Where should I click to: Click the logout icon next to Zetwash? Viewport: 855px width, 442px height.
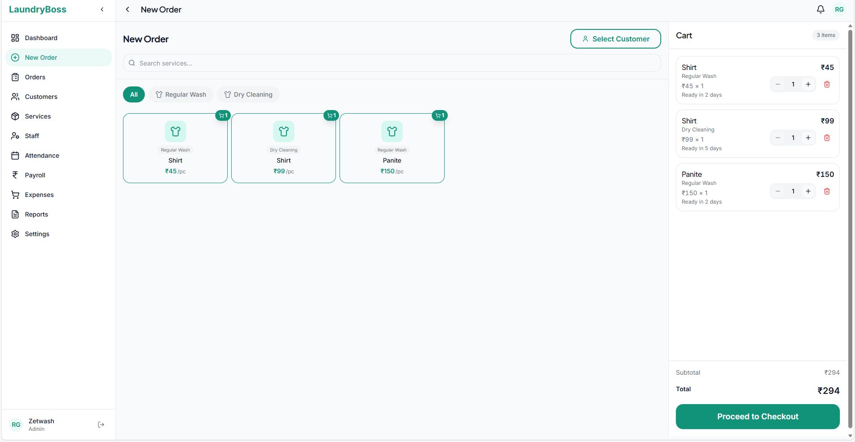coord(101,425)
